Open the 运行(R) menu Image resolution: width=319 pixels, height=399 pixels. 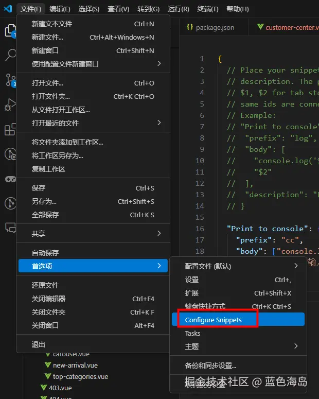pyautogui.click(x=179, y=9)
